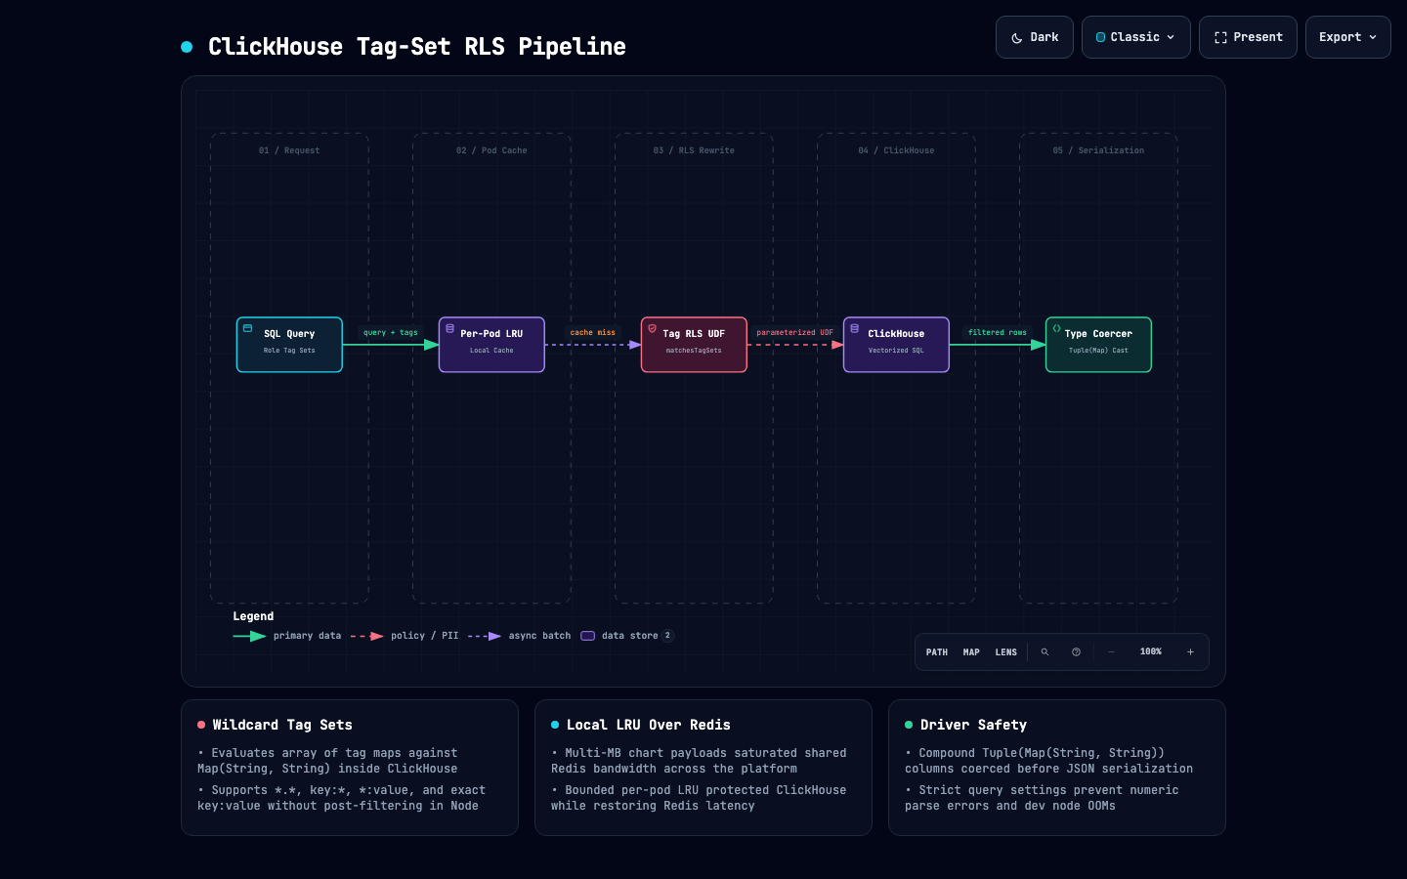1407x879 pixels.
Task: Click the Per-Pod LRU database icon
Action: (x=449, y=328)
